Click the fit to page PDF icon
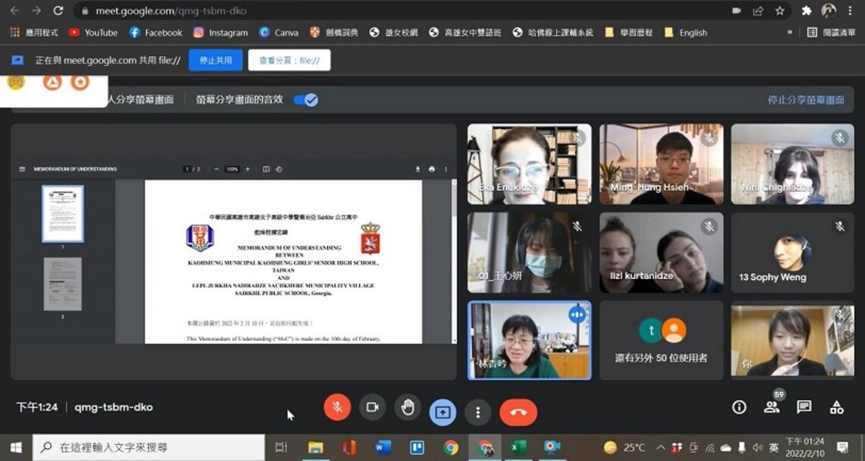The height and width of the screenshot is (461, 865). pos(266,169)
